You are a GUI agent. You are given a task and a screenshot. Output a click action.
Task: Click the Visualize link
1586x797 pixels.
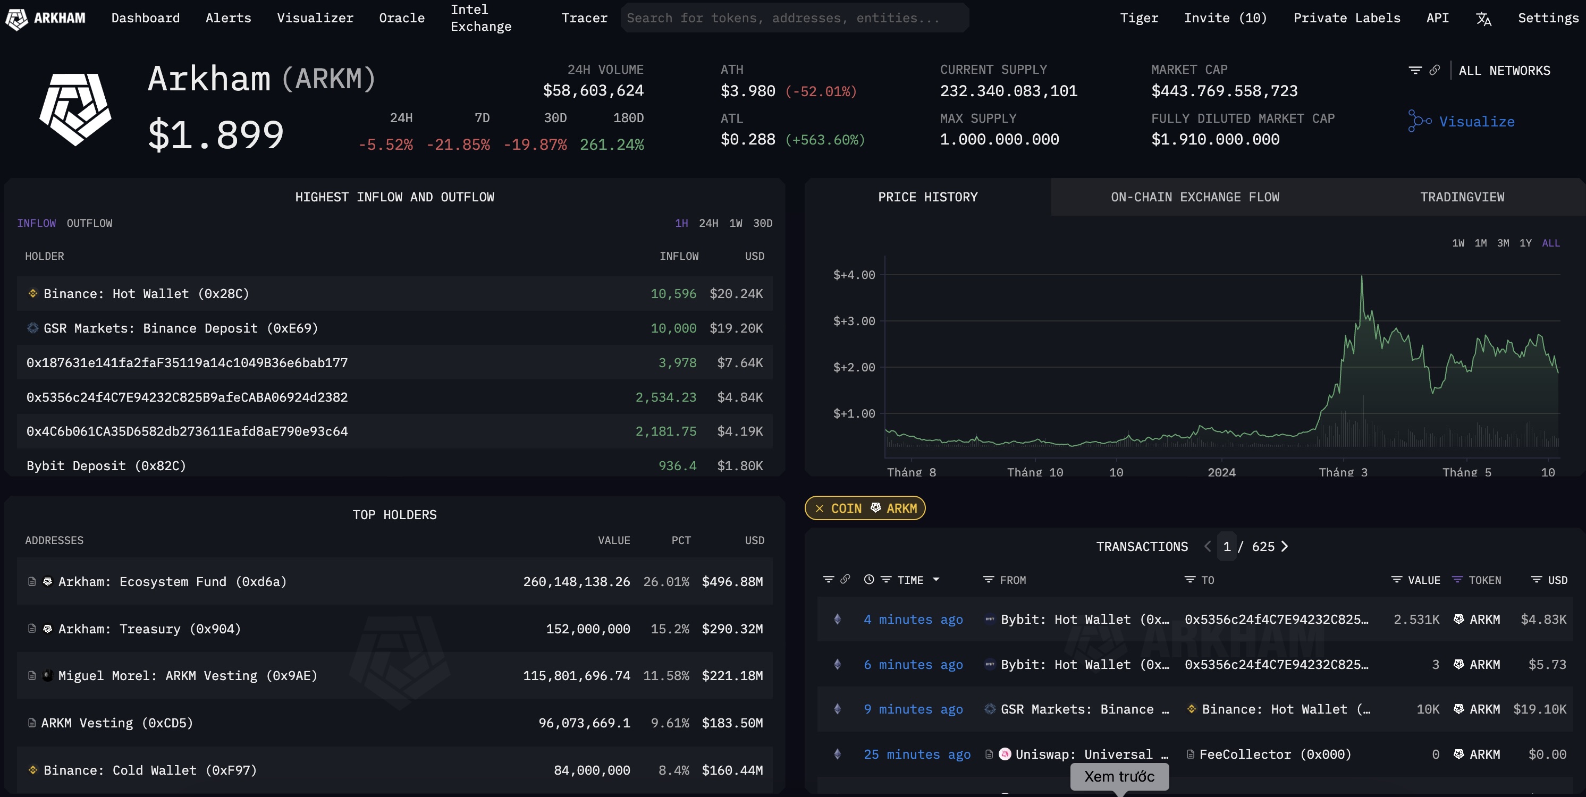1477,122
